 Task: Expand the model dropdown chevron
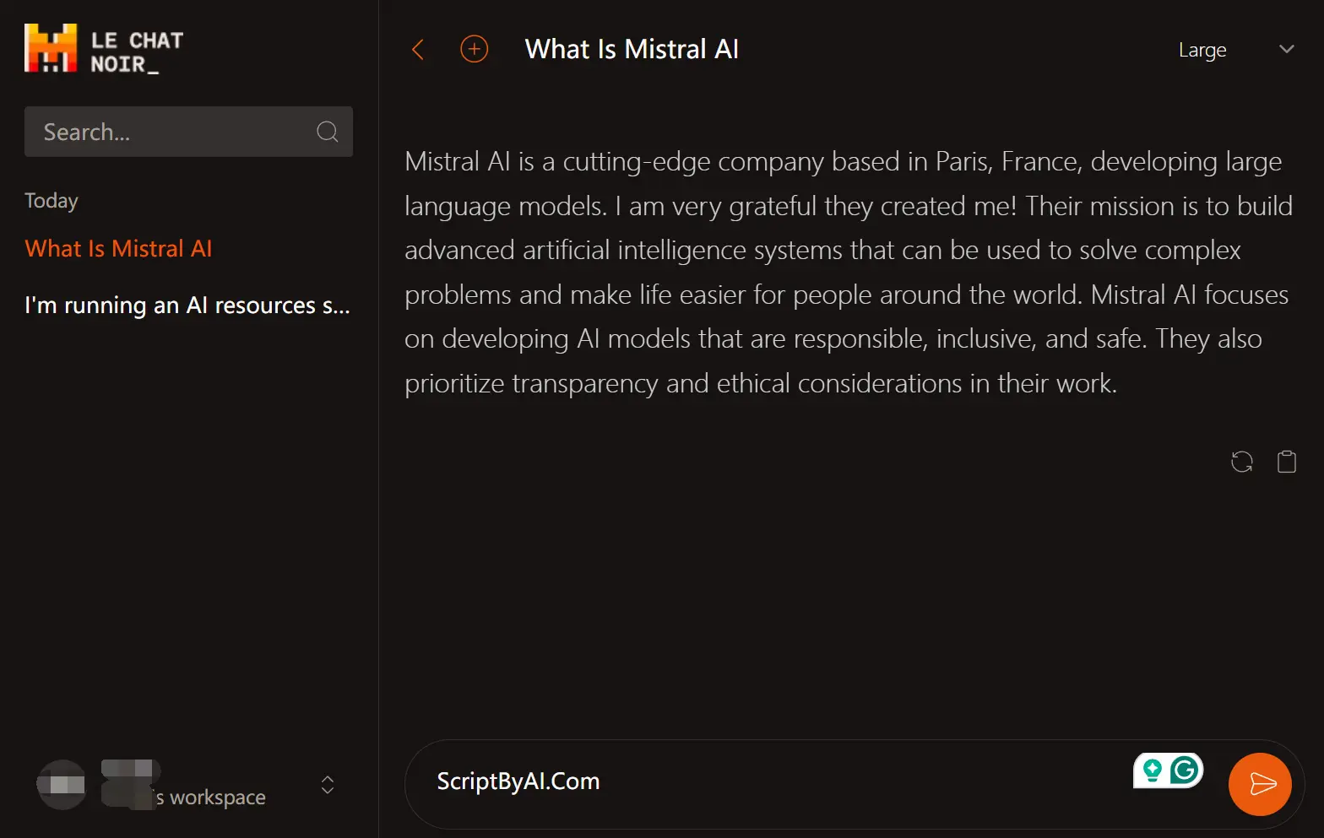pyautogui.click(x=1286, y=50)
